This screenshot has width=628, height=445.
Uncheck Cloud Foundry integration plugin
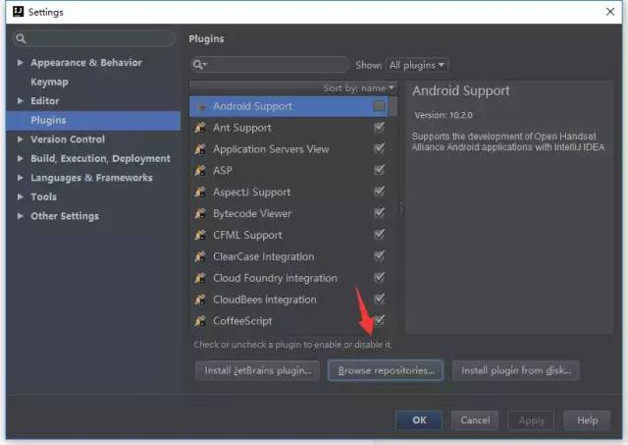(x=379, y=277)
